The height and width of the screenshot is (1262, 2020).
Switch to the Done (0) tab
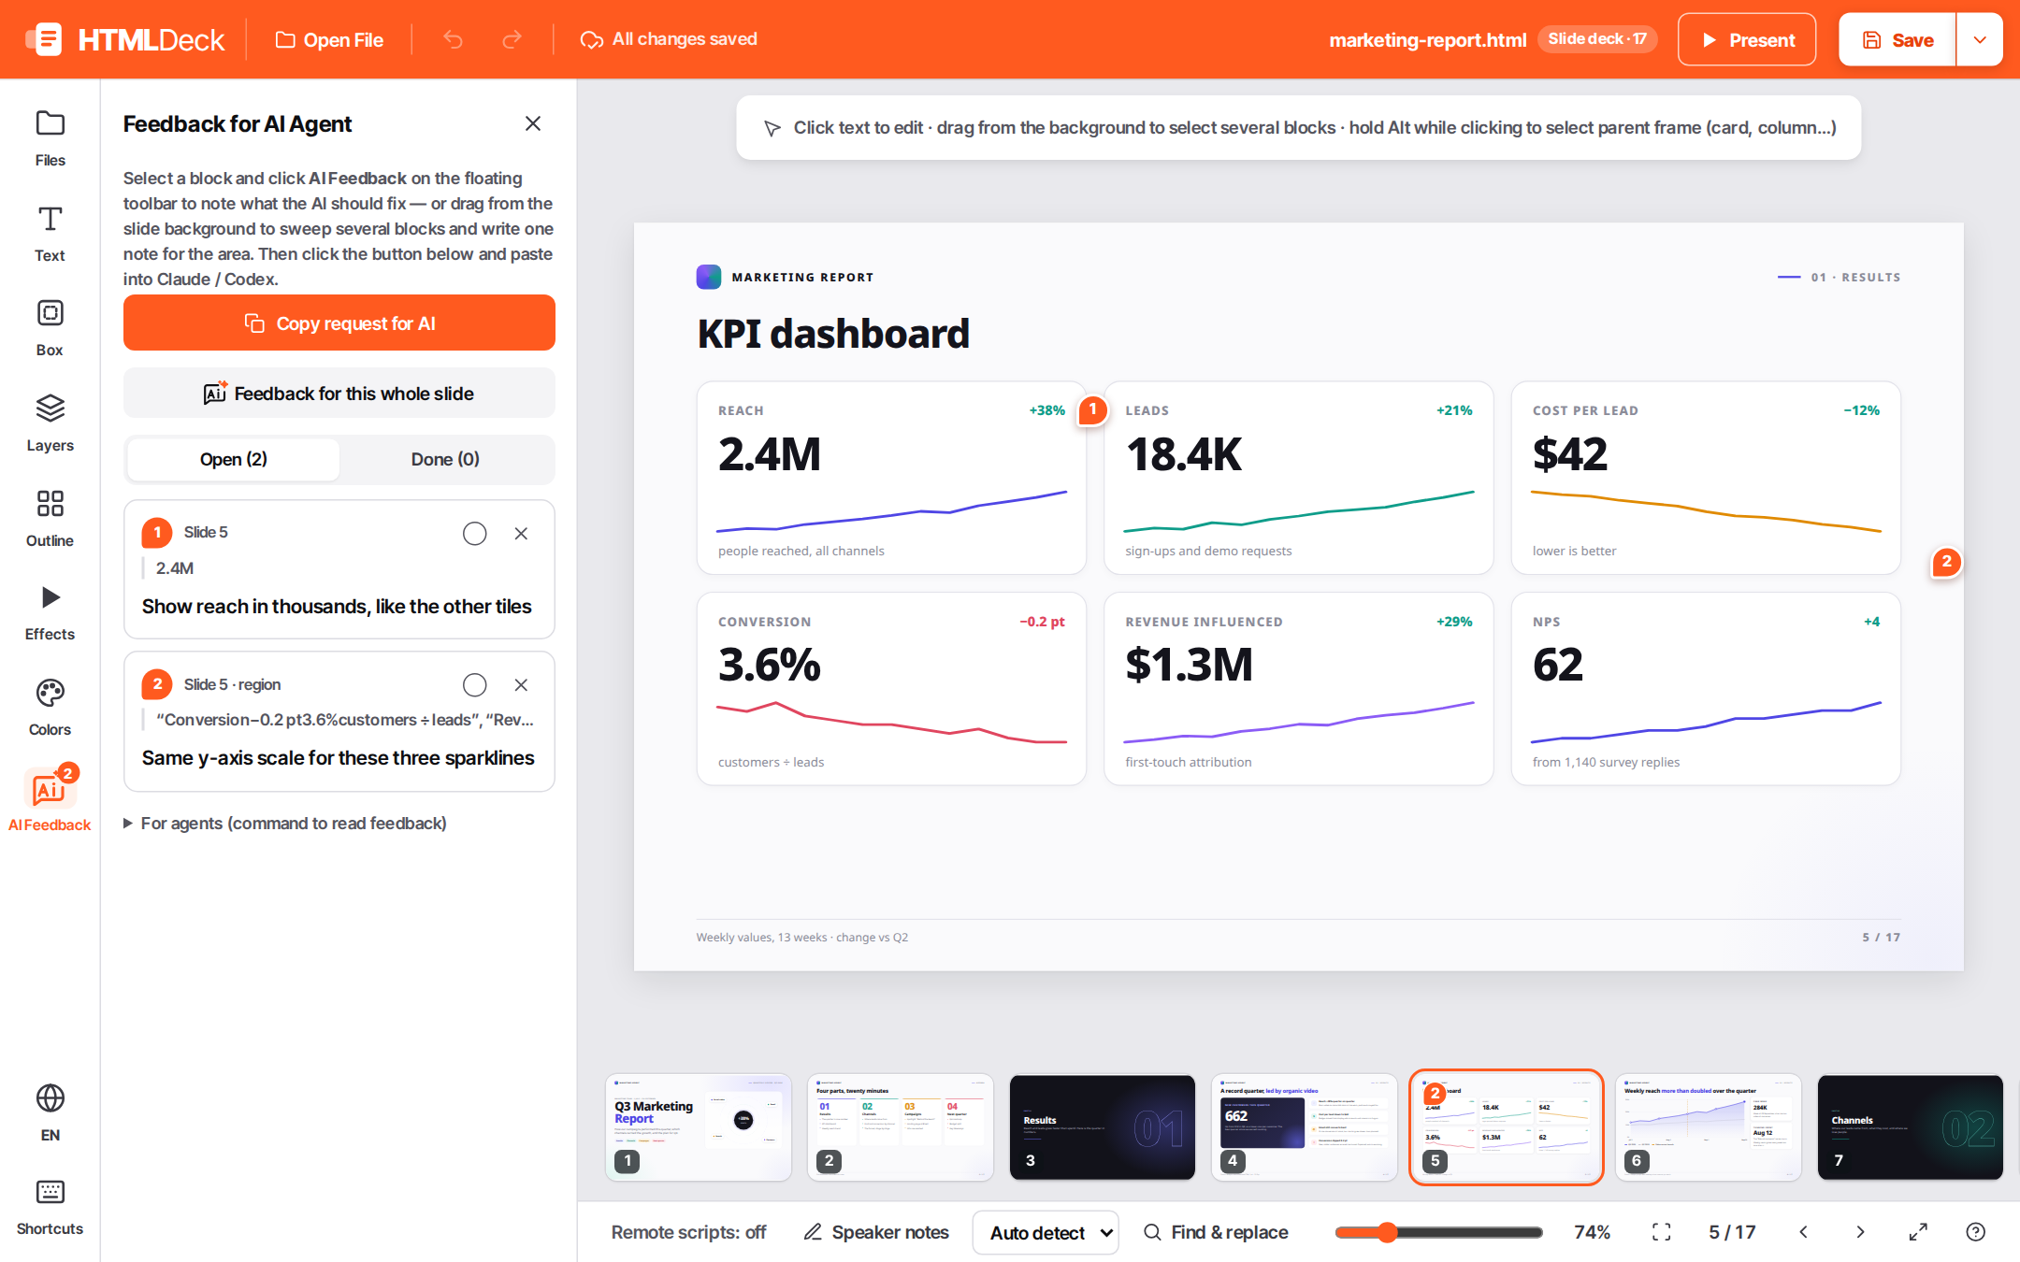point(445,459)
